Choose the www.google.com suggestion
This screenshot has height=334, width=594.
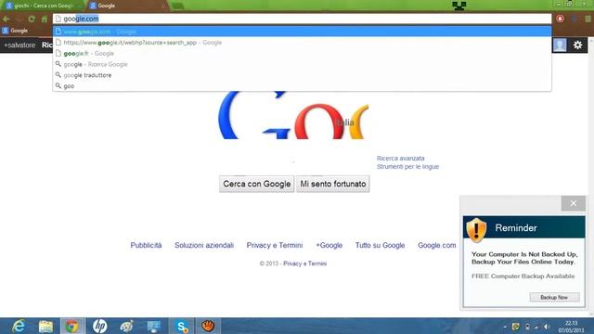coord(302,32)
